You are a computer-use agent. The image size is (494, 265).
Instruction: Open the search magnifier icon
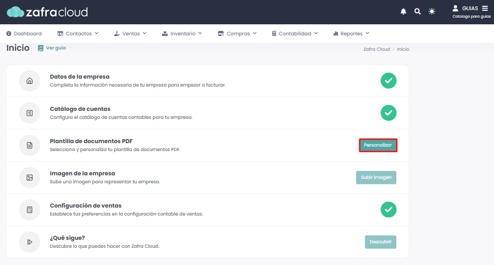(x=417, y=12)
